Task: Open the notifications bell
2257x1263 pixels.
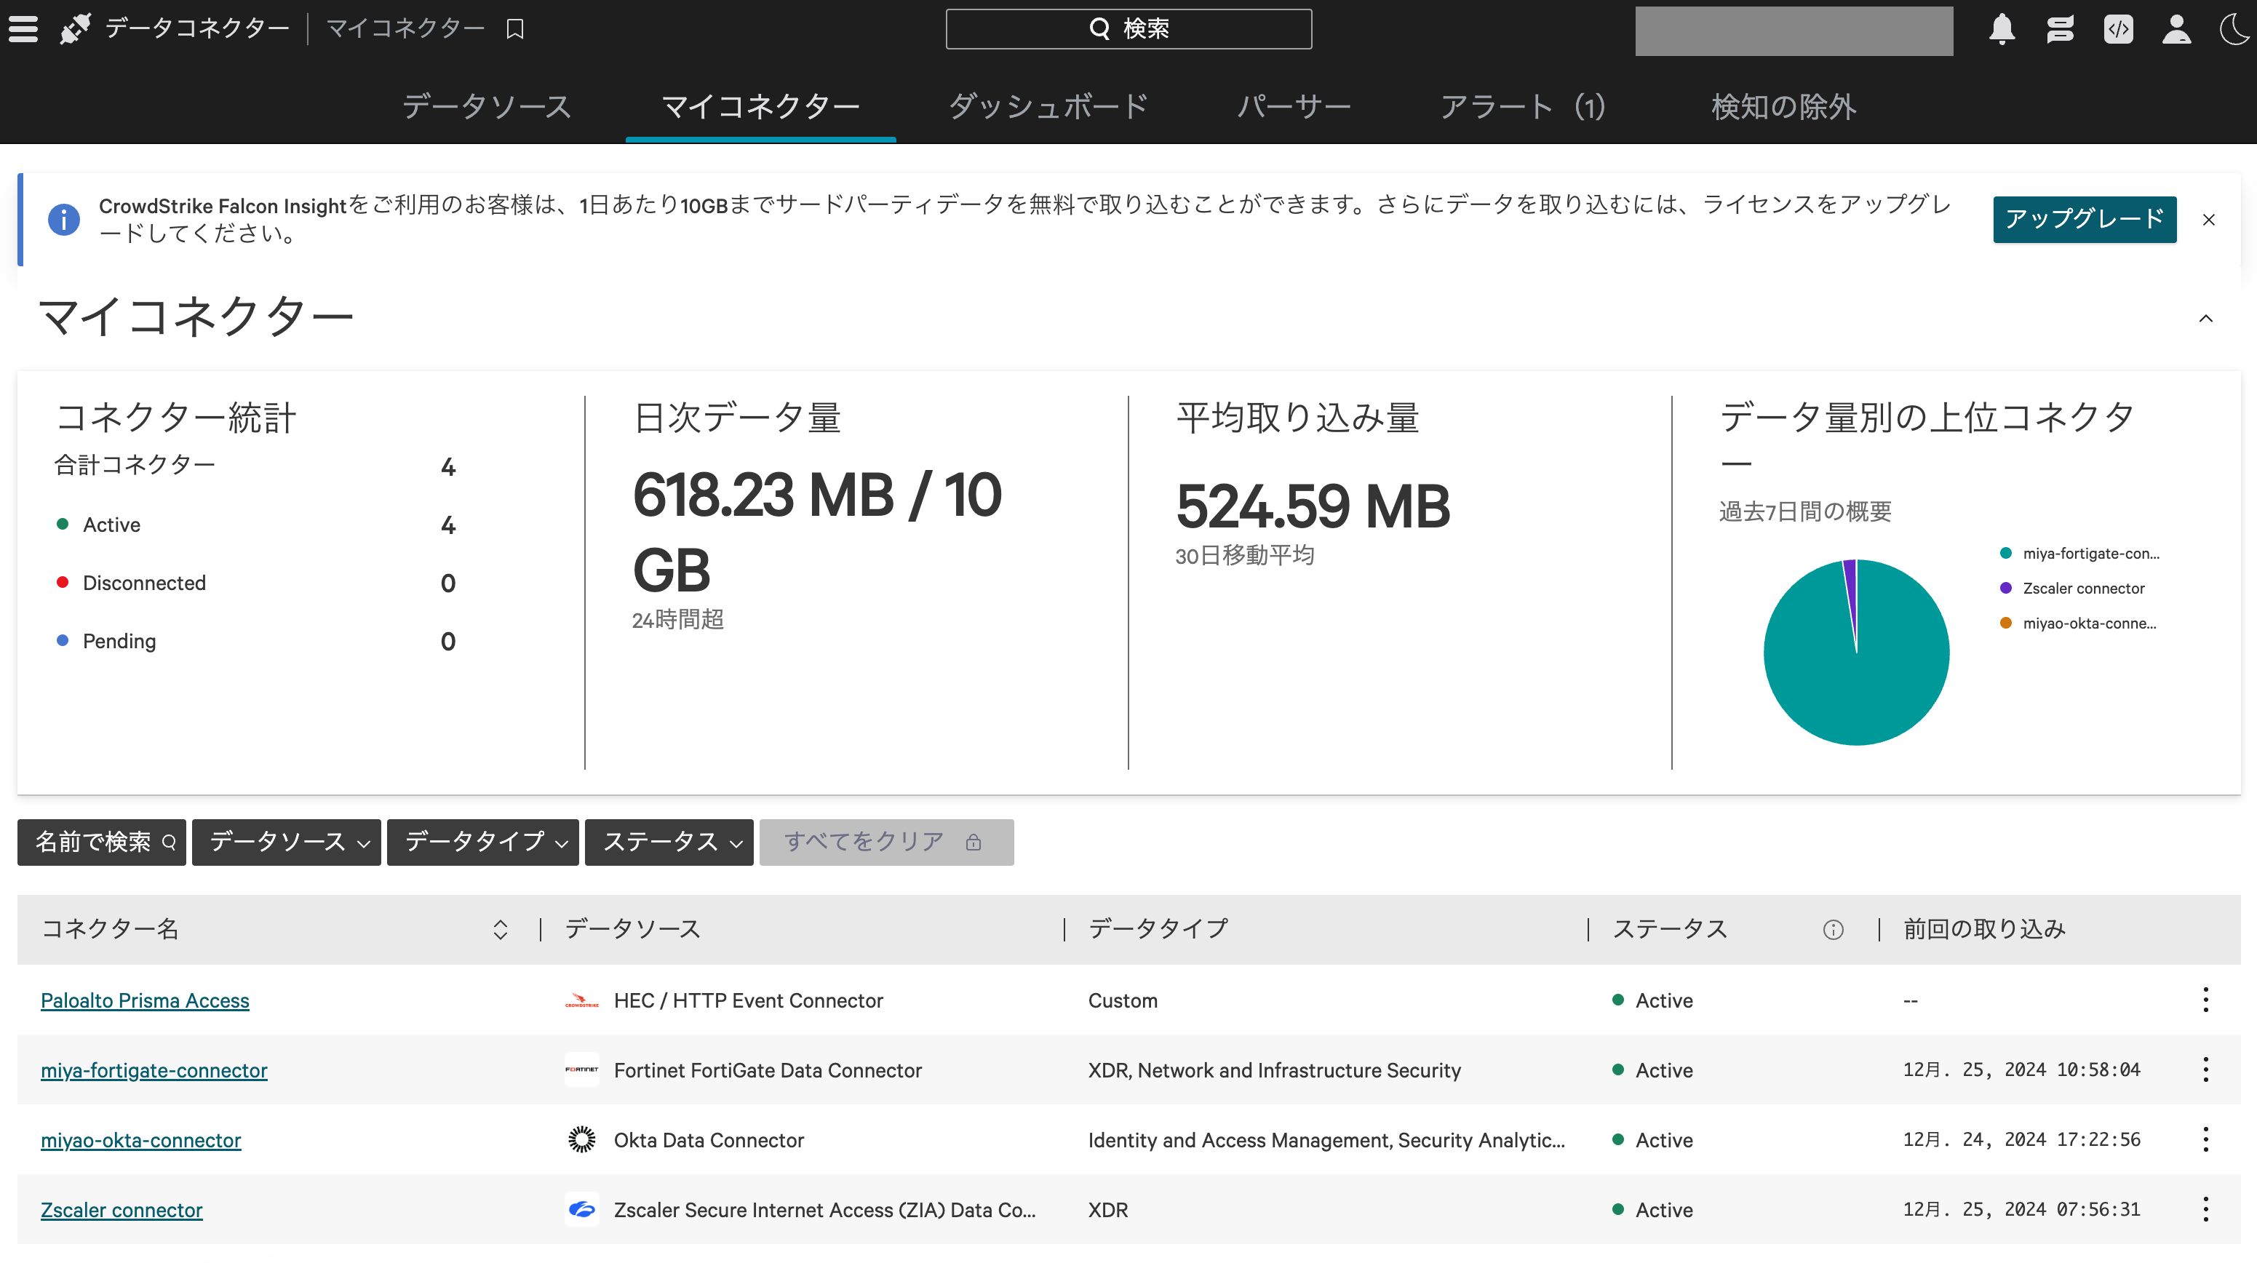Action: click(x=2002, y=29)
